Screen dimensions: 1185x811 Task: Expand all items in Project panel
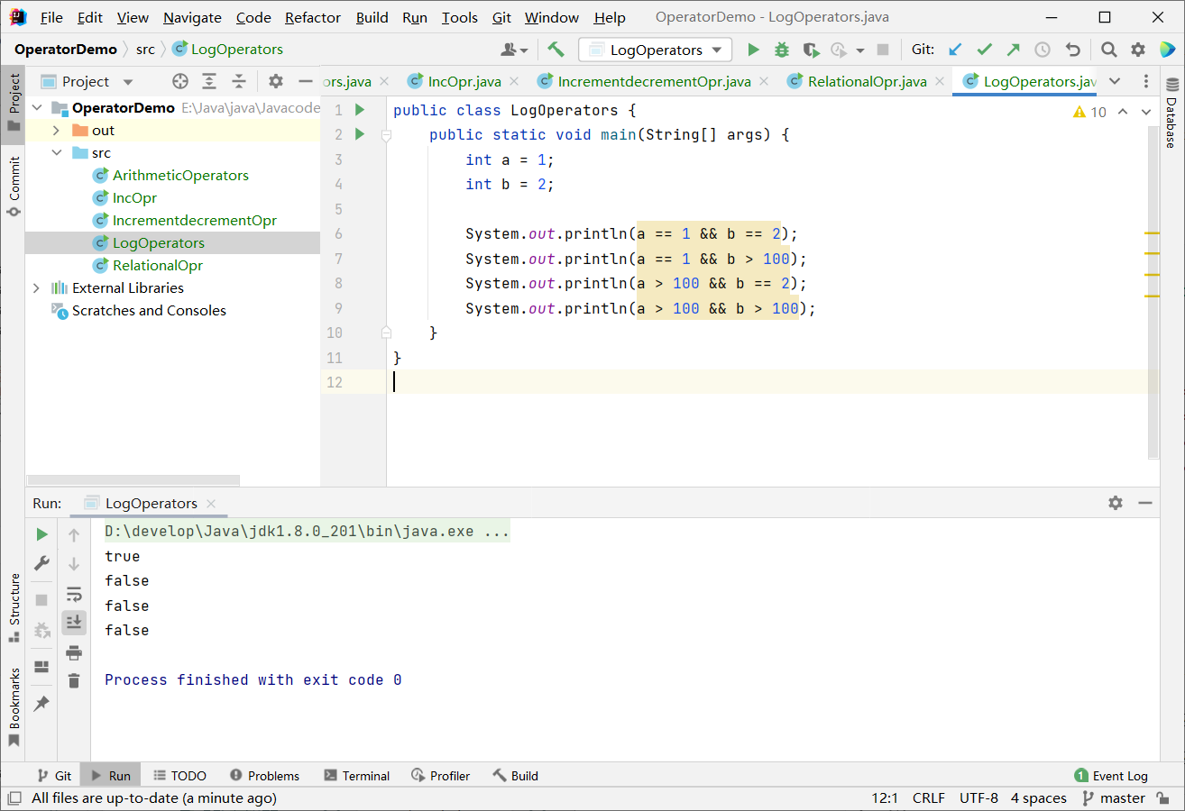pyautogui.click(x=209, y=81)
